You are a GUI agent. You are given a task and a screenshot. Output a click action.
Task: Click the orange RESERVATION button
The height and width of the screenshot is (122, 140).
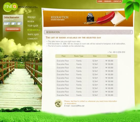(x=13, y=29)
